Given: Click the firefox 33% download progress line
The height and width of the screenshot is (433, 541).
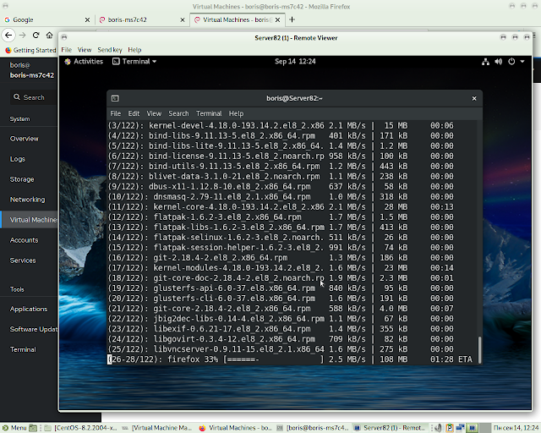Looking at the screenshot, I should [290, 359].
